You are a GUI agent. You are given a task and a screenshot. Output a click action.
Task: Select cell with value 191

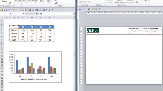point(32,37)
